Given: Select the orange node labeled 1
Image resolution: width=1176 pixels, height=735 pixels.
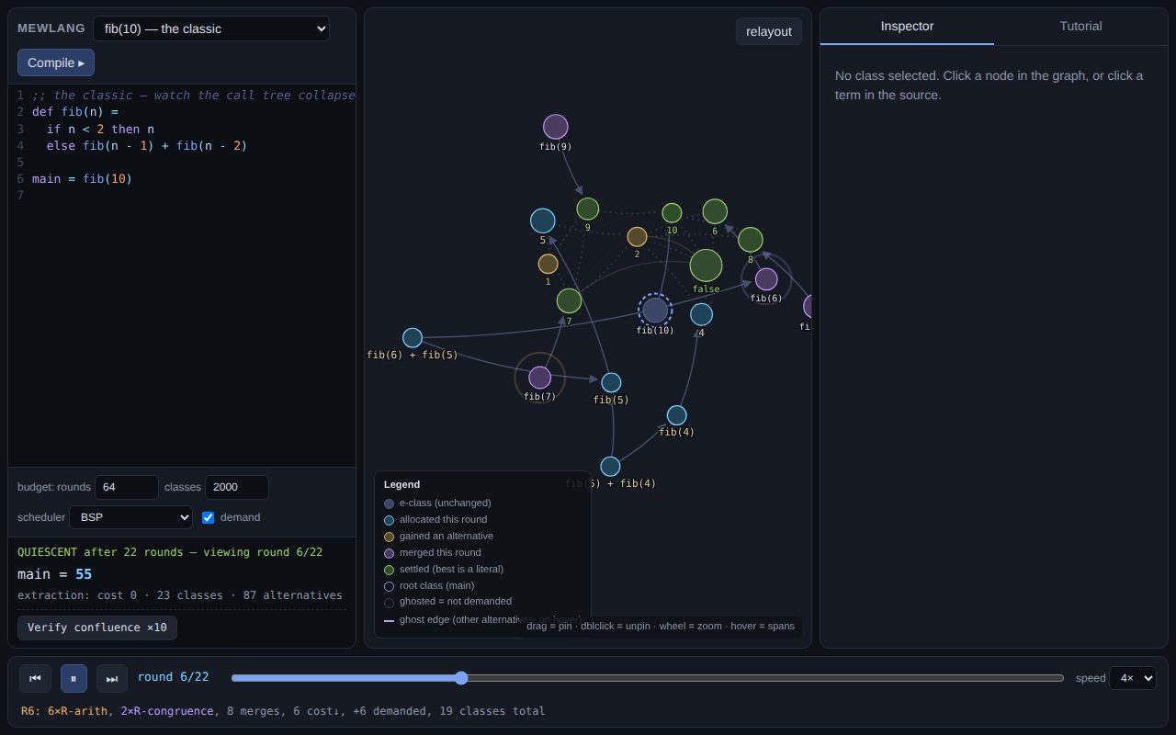Looking at the screenshot, I should coord(548,265).
